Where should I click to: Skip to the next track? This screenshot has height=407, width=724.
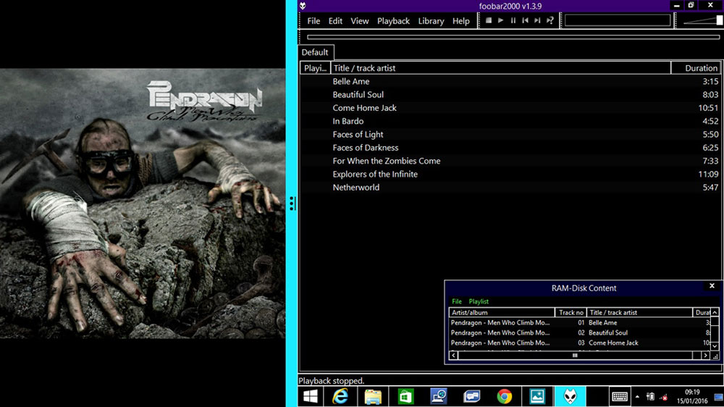pyautogui.click(x=537, y=21)
